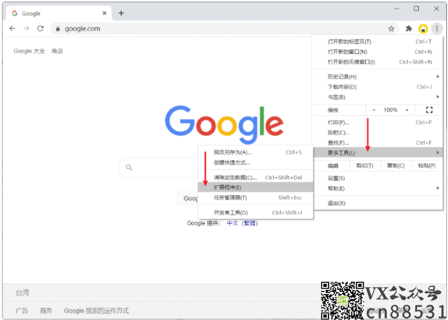This screenshot has width=448, height=320.
Task: Toggle fullscreen icon in zoom row
Action: click(429, 110)
